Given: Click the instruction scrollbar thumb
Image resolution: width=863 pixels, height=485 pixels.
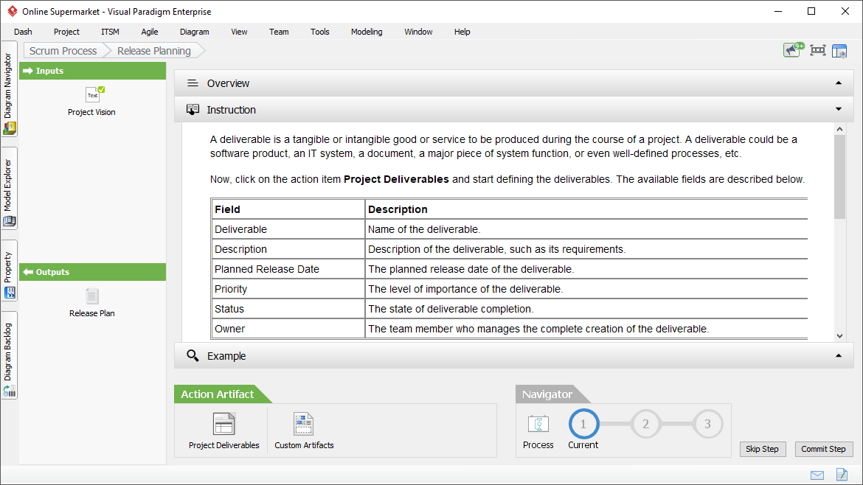Looking at the screenshot, I should point(839,177).
